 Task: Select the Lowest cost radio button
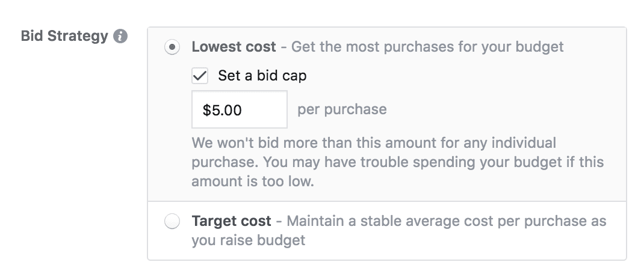pos(172,47)
